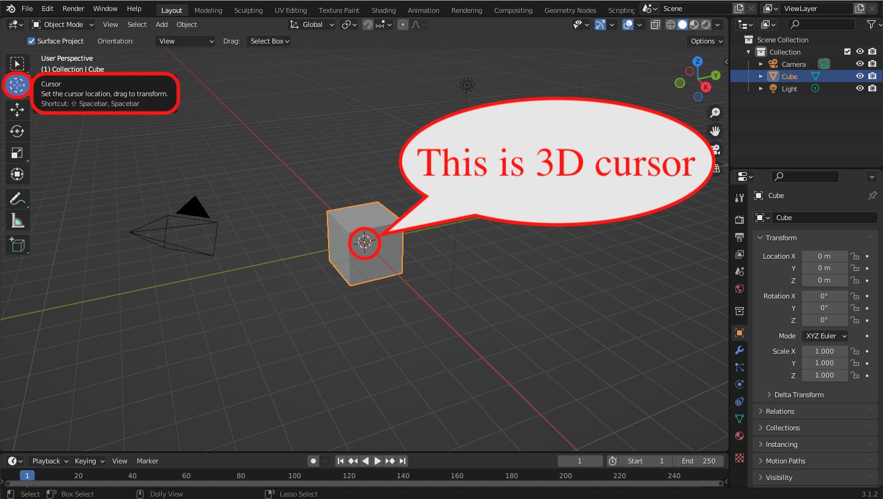The width and height of the screenshot is (883, 499).
Task: Click the zoom magnifier viewport icon
Action: pos(714,112)
